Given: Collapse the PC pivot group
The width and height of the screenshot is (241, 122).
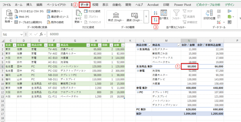Looking at the screenshot, I should [138, 92].
